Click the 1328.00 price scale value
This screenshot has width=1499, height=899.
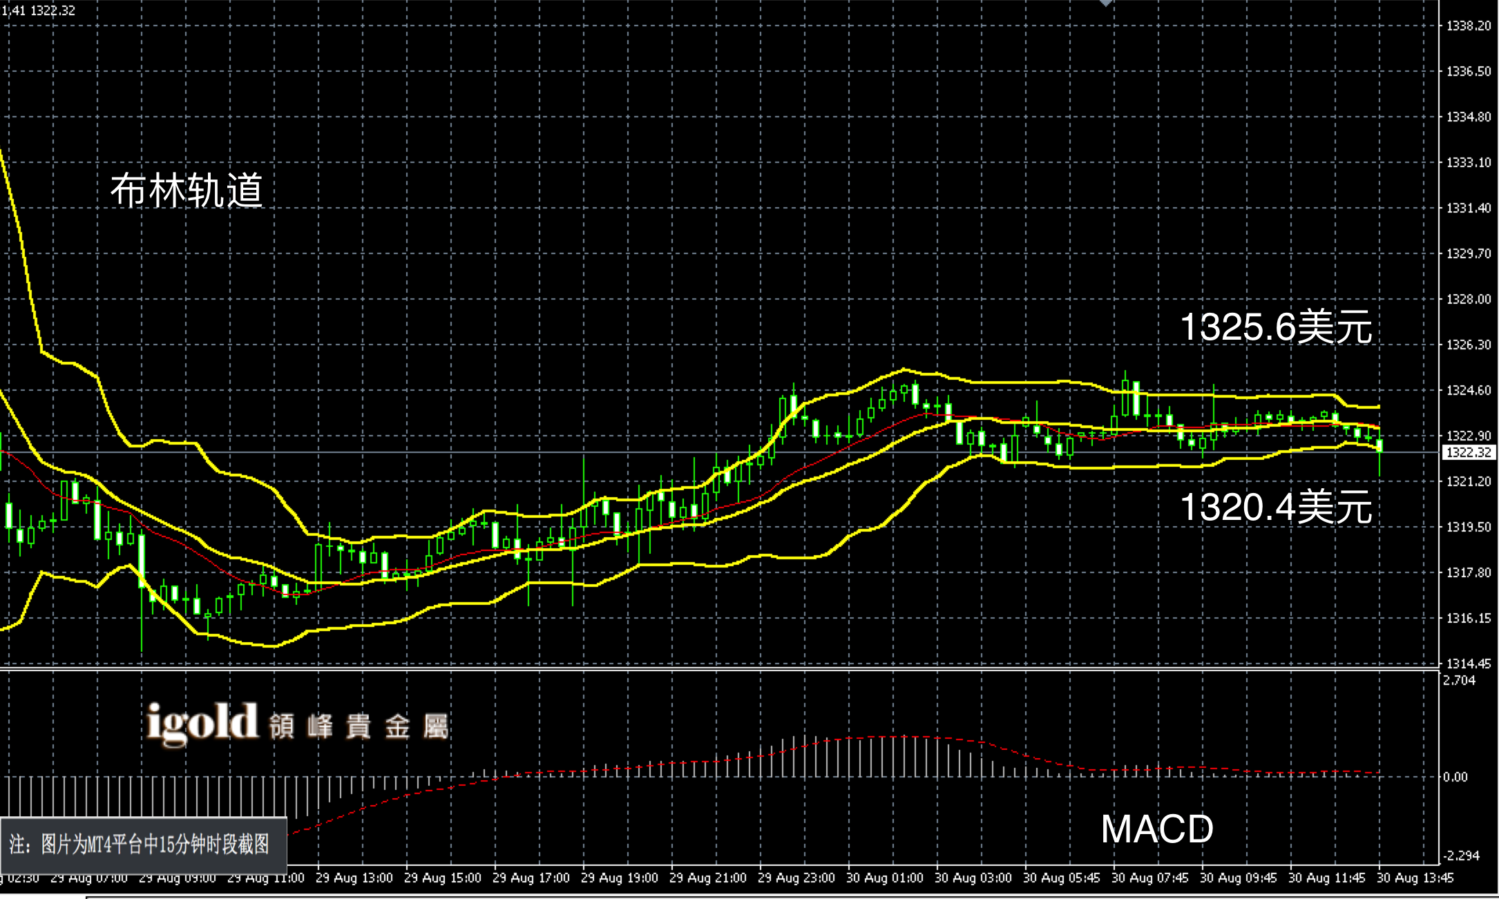1469,300
